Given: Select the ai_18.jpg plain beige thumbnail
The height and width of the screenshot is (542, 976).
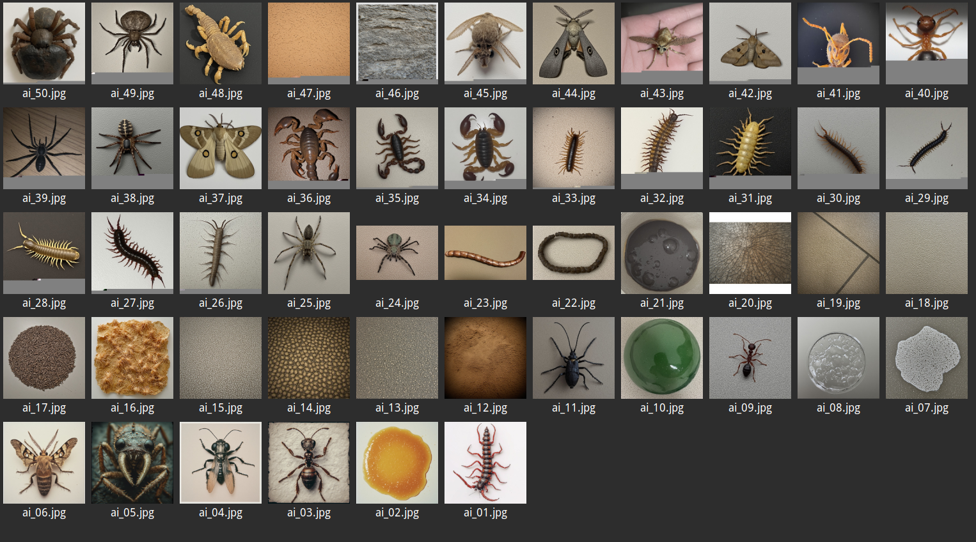Looking at the screenshot, I should 927,253.
